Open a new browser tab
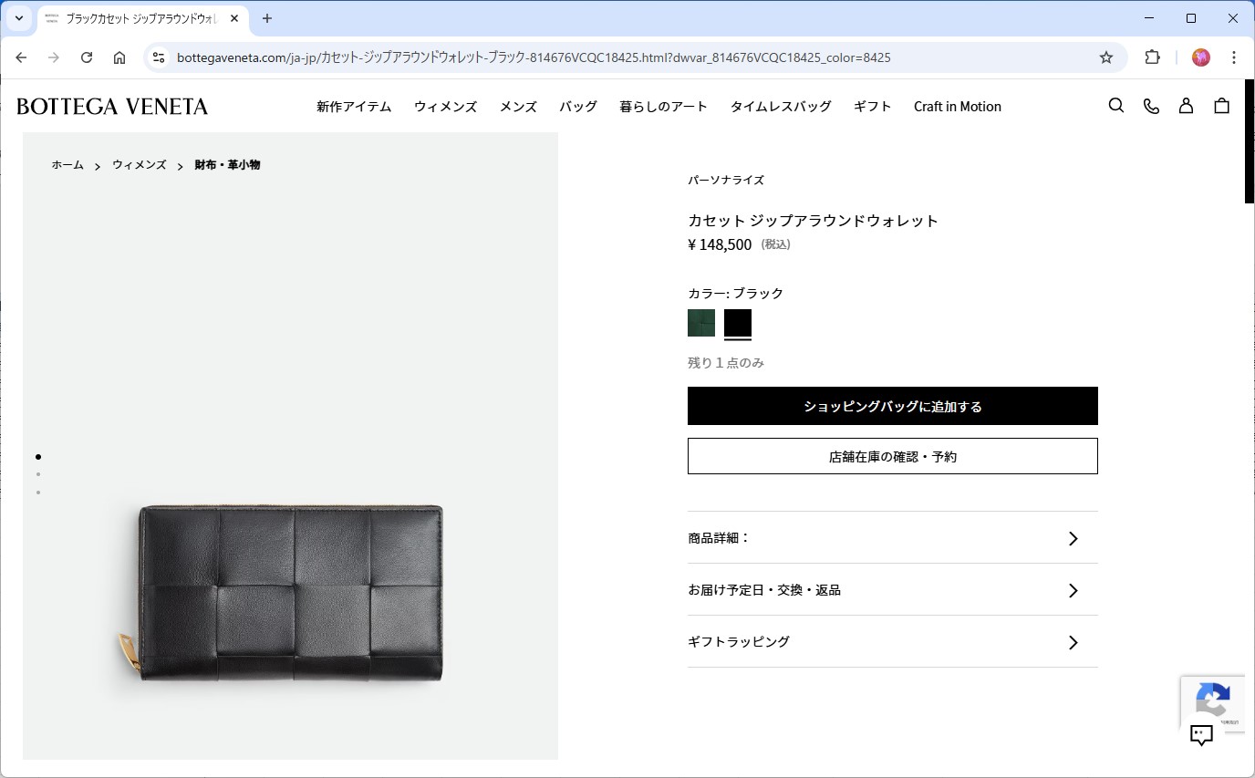1255x778 pixels. [267, 18]
